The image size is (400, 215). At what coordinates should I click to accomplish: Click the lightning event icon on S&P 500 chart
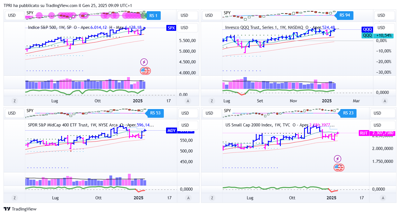tap(144, 62)
